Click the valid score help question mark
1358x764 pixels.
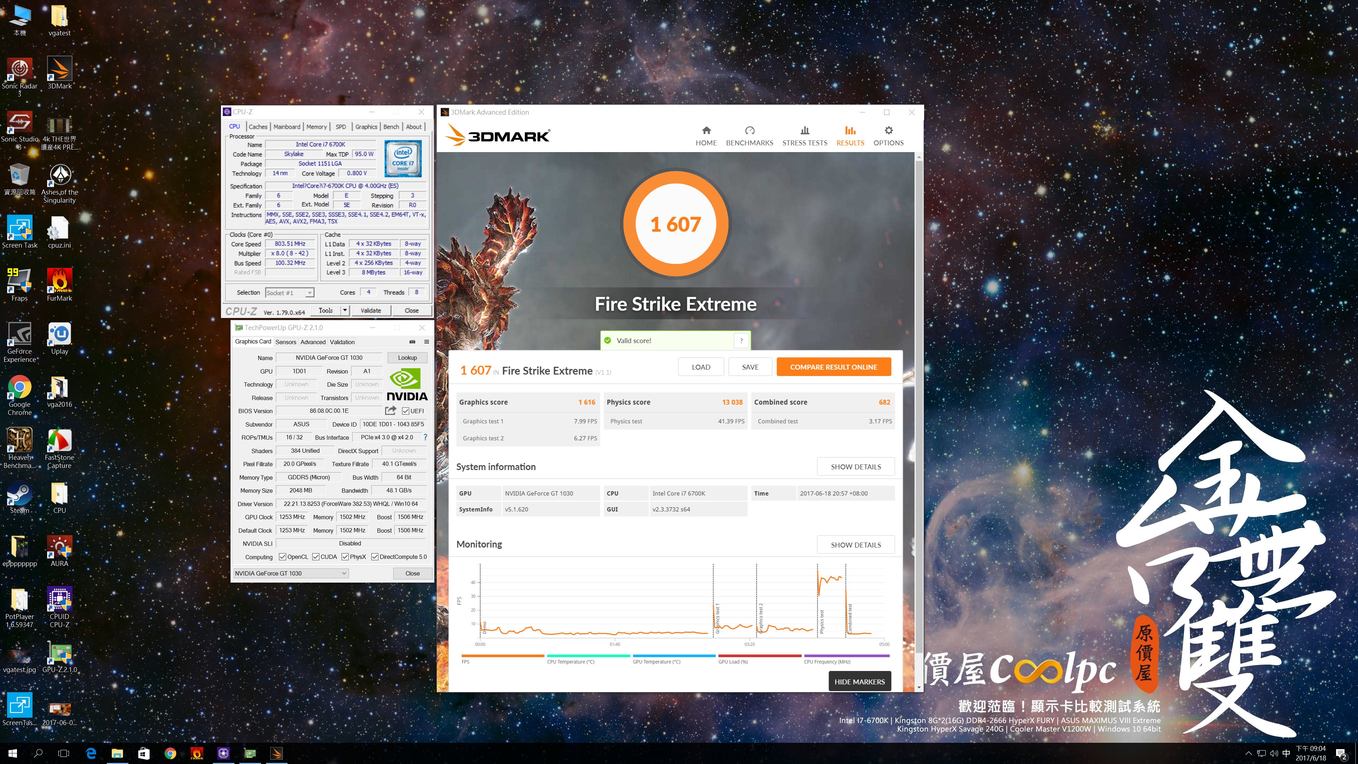pyautogui.click(x=741, y=341)
